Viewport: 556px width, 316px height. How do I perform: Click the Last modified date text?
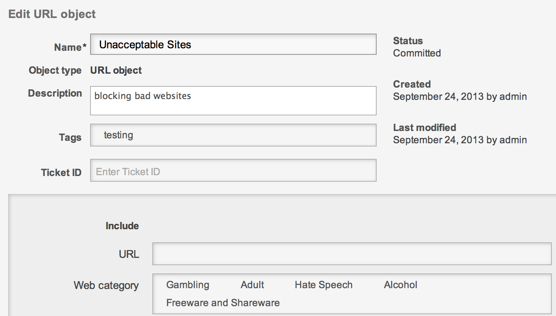pyautogui.click(x=459, y=140)
